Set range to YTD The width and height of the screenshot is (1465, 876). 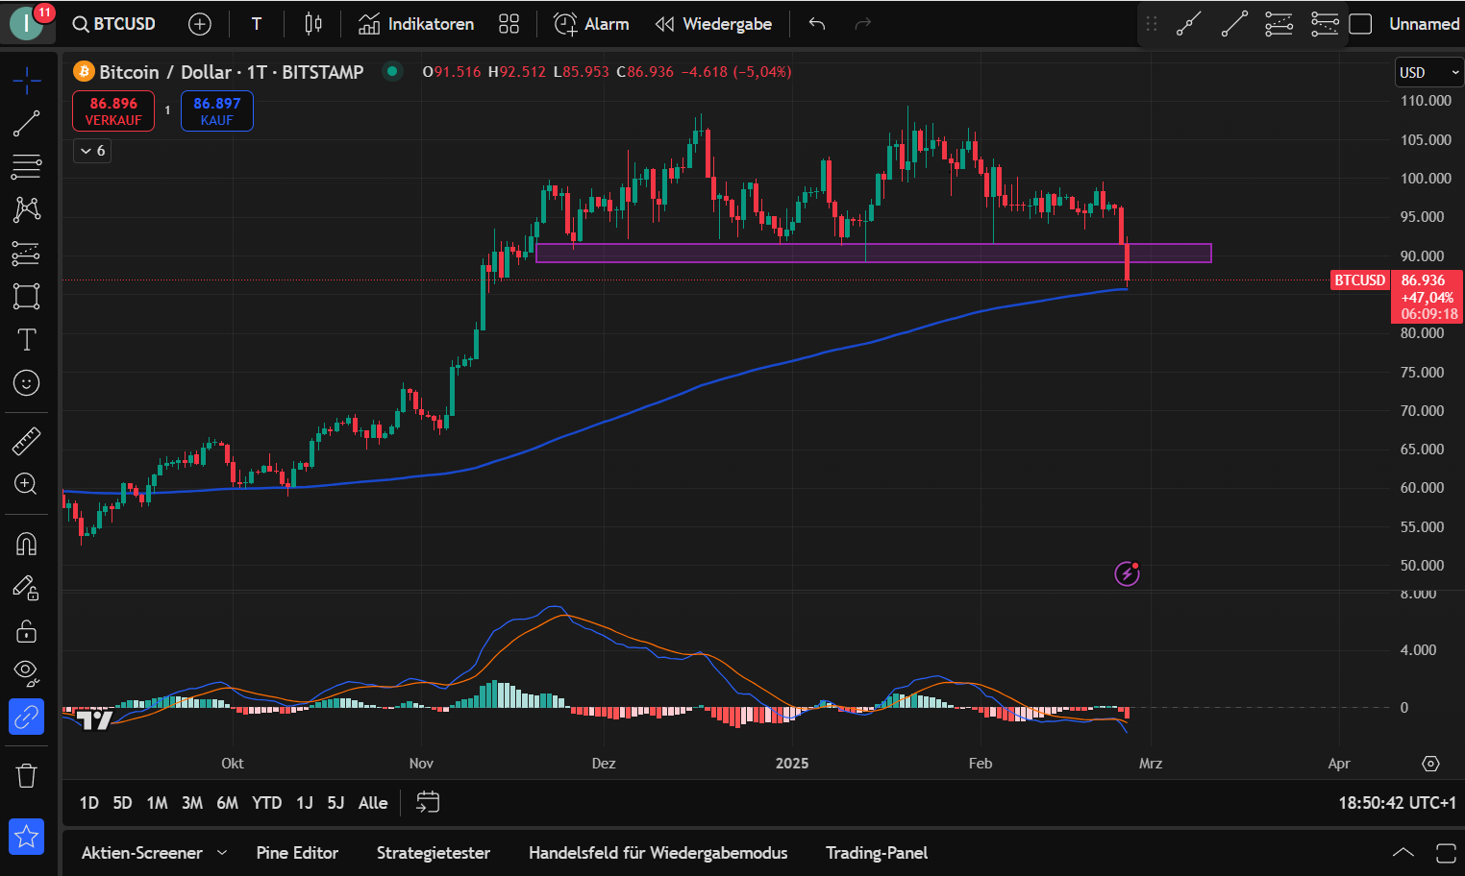pos(266,803)
